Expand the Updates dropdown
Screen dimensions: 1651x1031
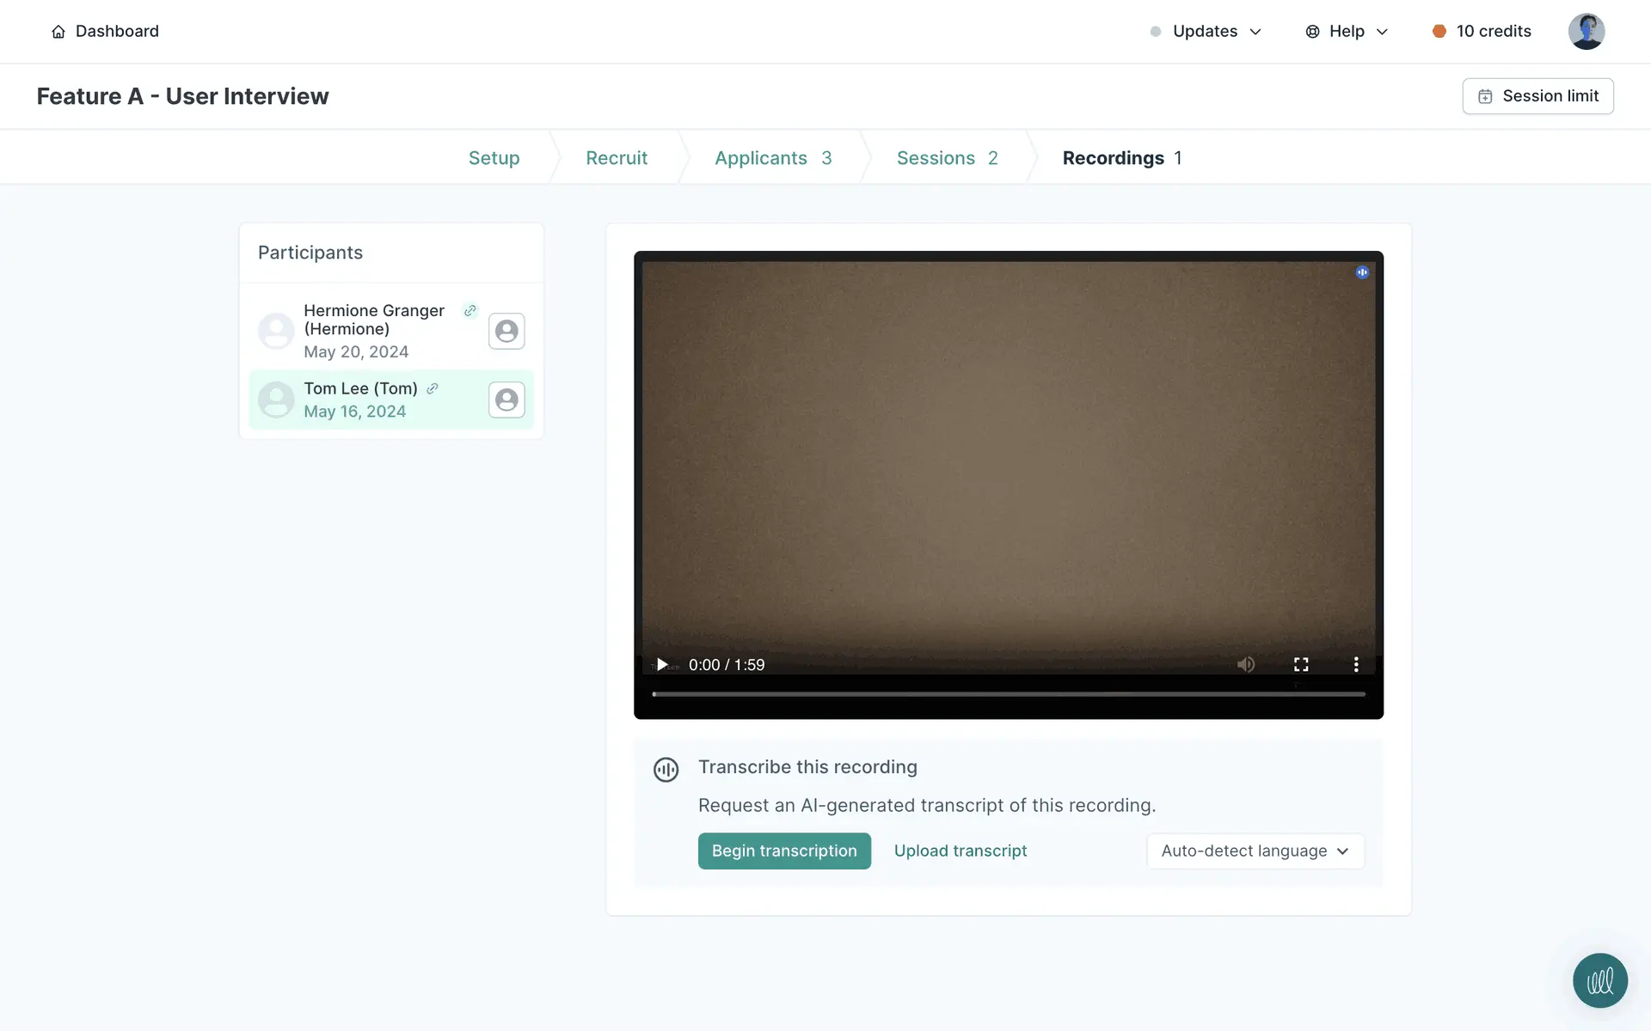pos(1206,32)
